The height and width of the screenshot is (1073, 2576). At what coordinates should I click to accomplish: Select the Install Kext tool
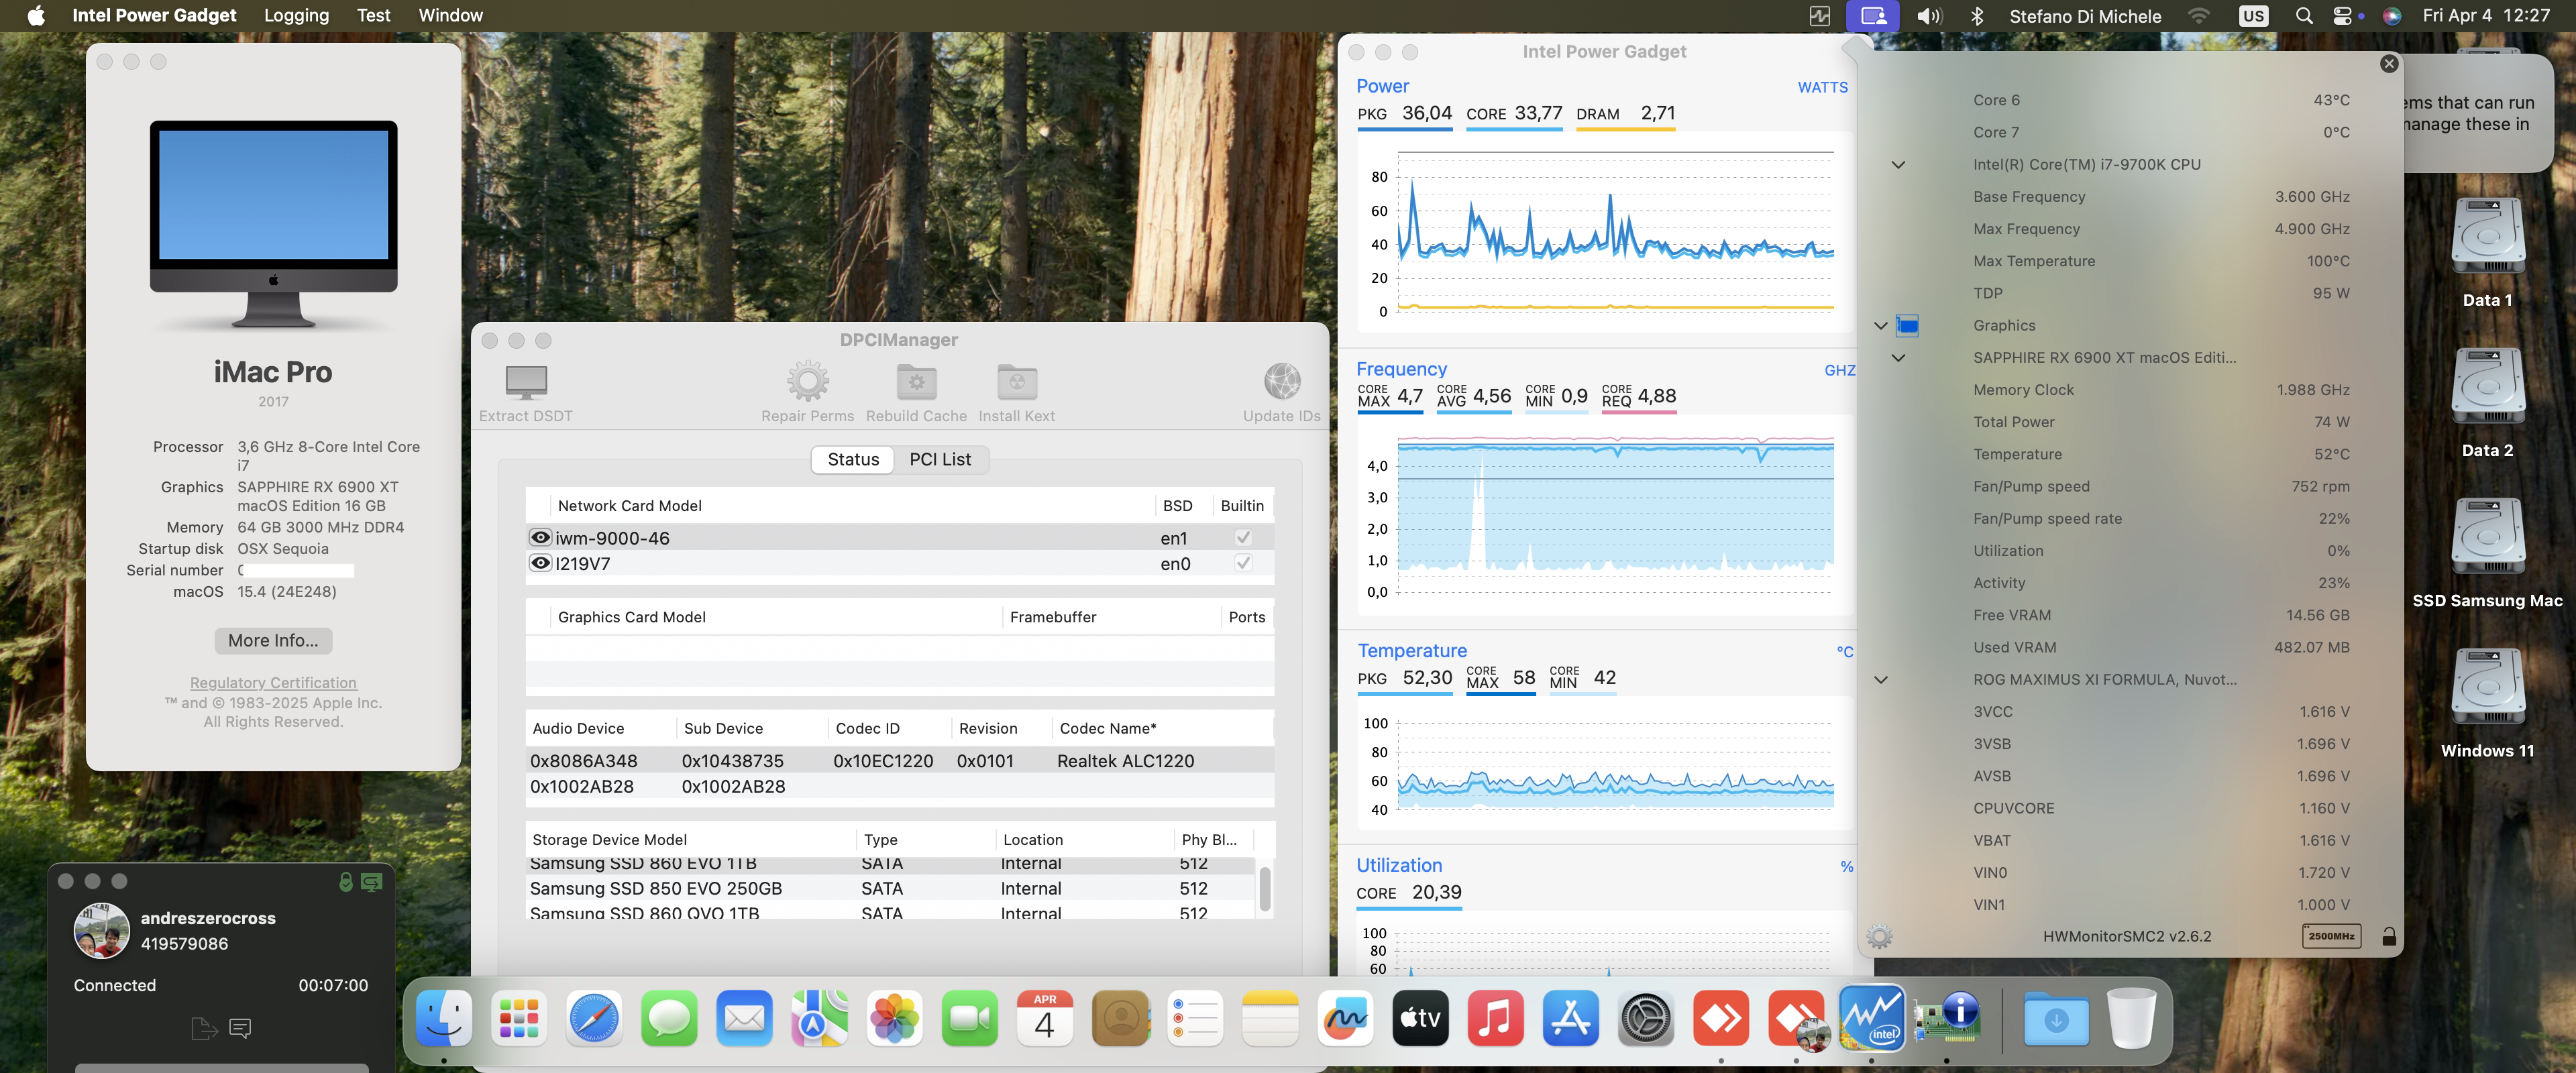click(1016, 383)
